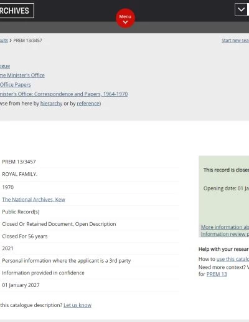Viewport: 249px width, 322px height.
Task: Click the Let us know link
Action: click(x=77, y=305)
